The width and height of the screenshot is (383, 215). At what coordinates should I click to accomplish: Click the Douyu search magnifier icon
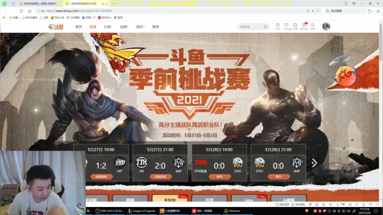(265, 27)
